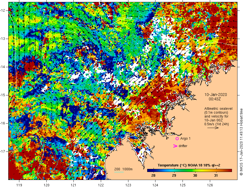Click the IMOS copyright timestamp text

pyautogui.click(x=241, y=142)
